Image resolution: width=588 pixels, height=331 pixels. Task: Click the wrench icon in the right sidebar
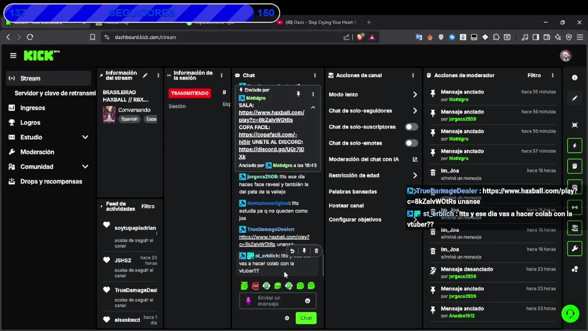(x=575, y=249)
